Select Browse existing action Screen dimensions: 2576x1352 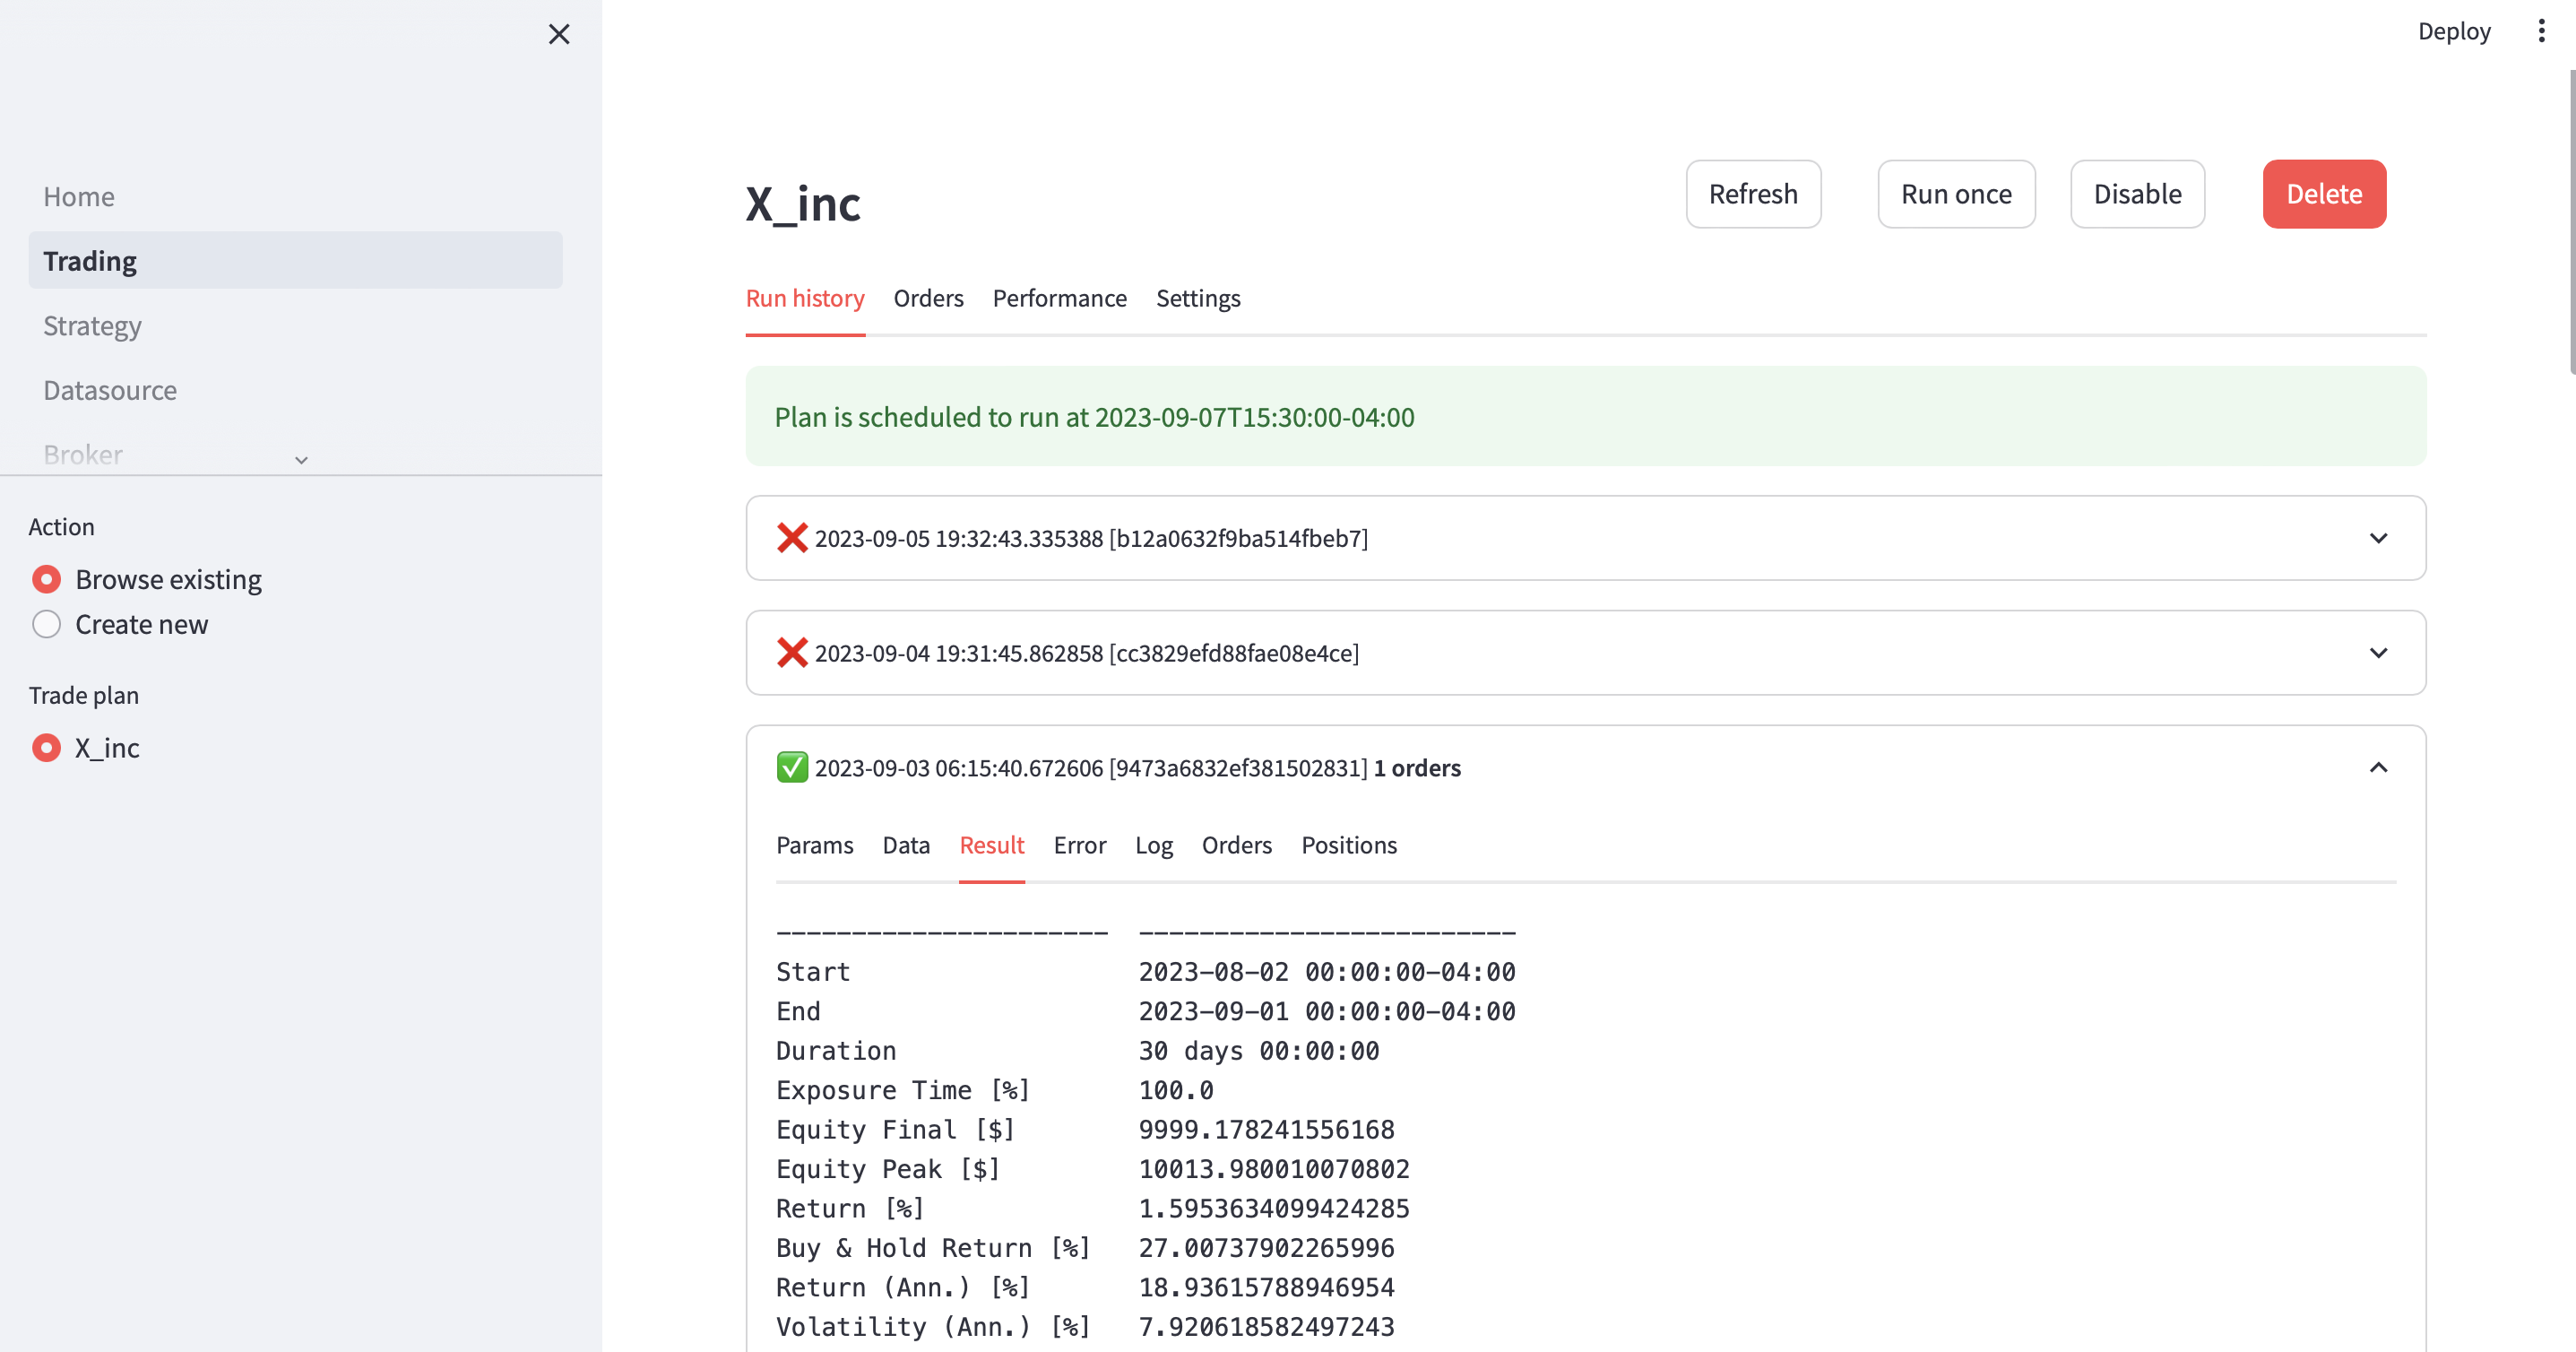pos(47,579)
